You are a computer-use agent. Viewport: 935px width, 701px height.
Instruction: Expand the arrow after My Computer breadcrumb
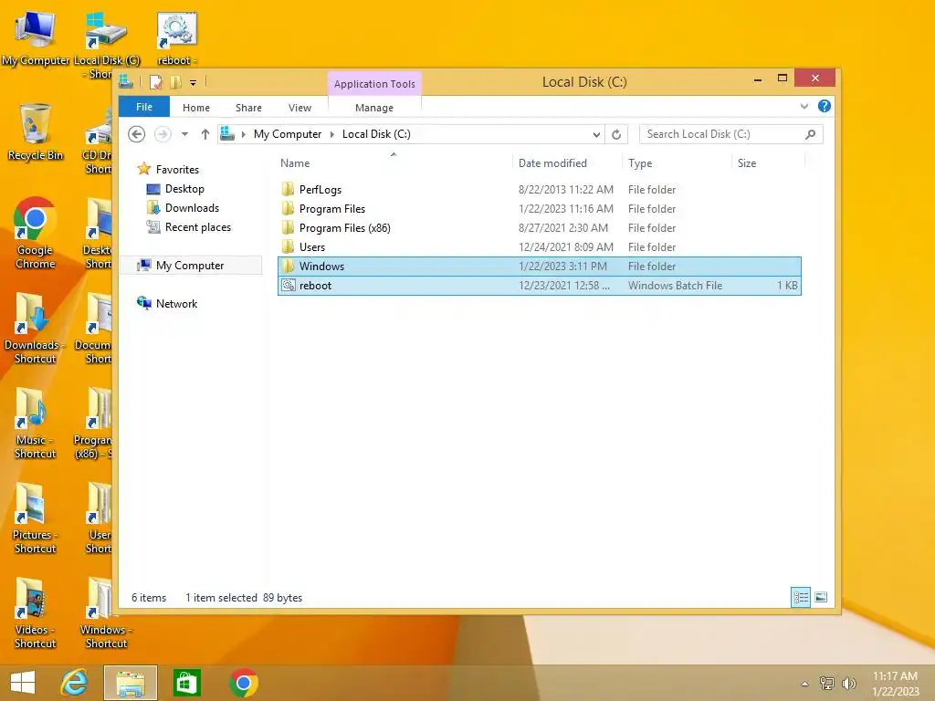pos(332,135)
